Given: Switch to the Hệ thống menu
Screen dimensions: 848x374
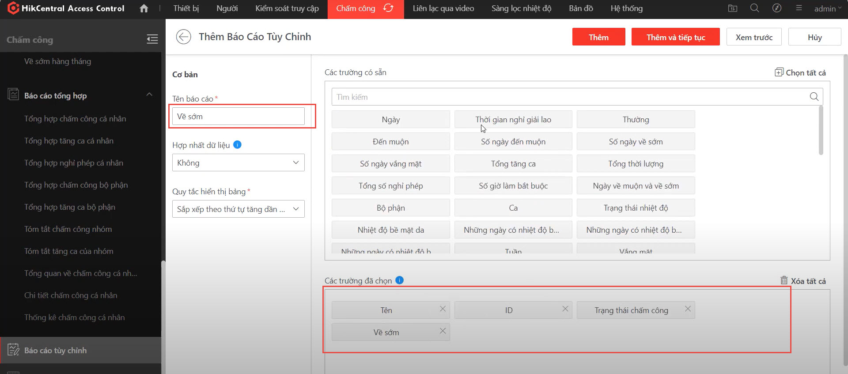Looking at the screenshot, I should (x=626, y=8).
